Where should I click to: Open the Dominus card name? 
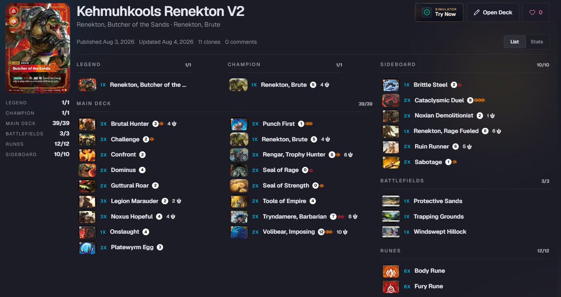[x=123, y=170]
